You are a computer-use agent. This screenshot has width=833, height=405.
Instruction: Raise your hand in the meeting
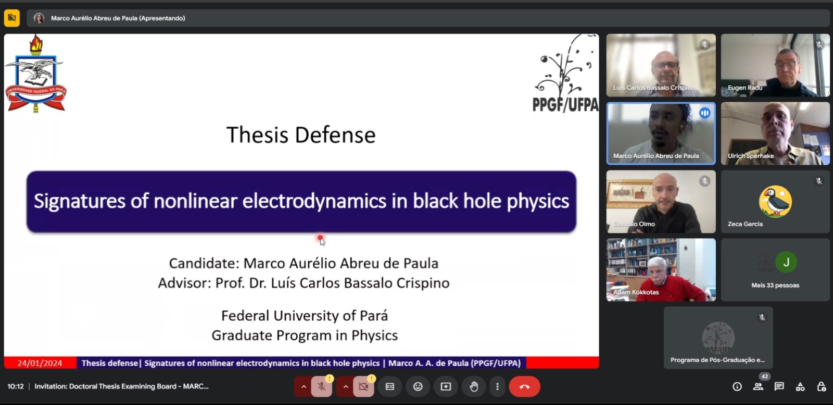tap(474, 387)
